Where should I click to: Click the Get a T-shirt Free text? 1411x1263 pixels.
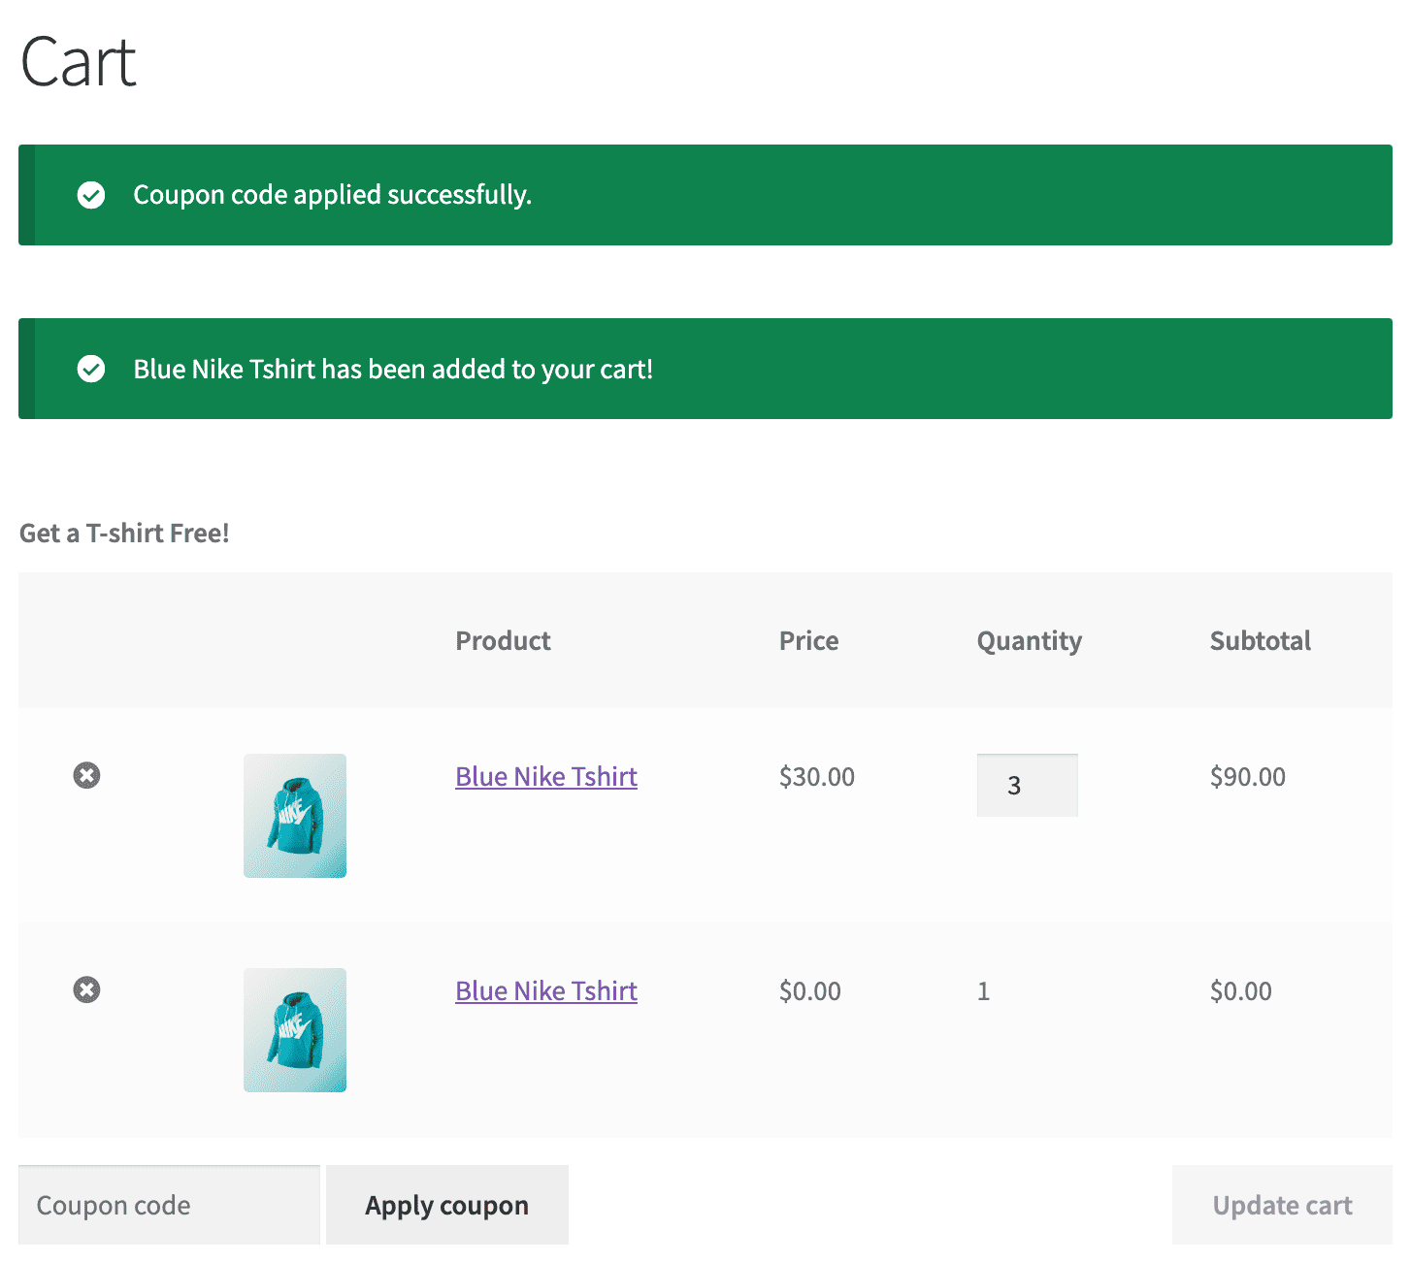click(123, 533)
